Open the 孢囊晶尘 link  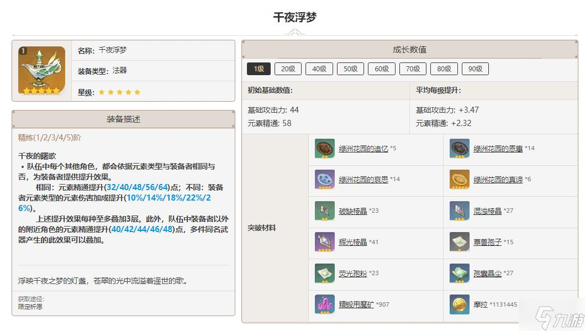coord(488,273)
